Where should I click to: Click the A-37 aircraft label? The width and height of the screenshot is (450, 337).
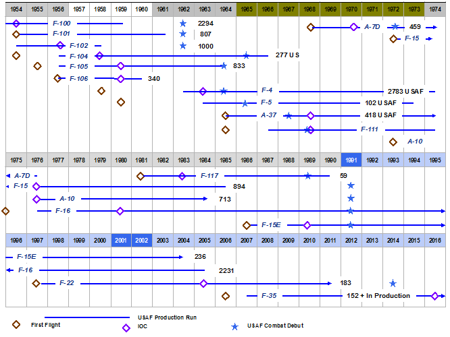point(268,115)
